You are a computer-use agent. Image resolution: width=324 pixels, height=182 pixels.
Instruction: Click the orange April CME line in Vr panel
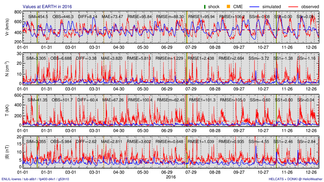click(104, 27)
